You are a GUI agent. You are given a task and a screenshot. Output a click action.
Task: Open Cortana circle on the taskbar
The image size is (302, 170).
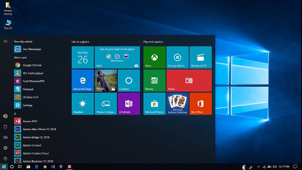(x=12, y=167)
